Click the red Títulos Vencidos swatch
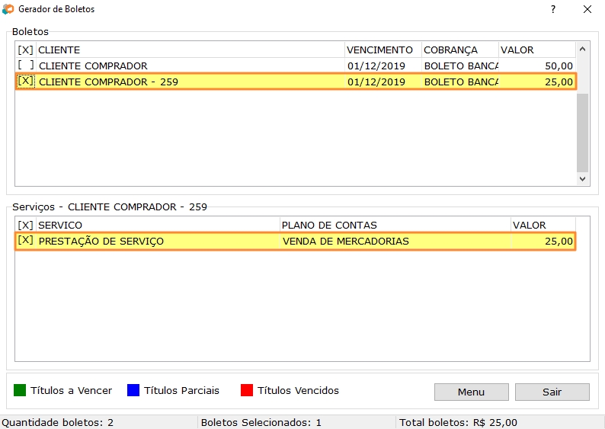This screenshot has width=605, height=429. click(247, 391)
